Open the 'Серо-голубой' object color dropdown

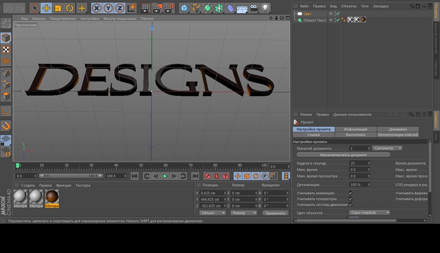pyautogui.click(x=370, y=213)
